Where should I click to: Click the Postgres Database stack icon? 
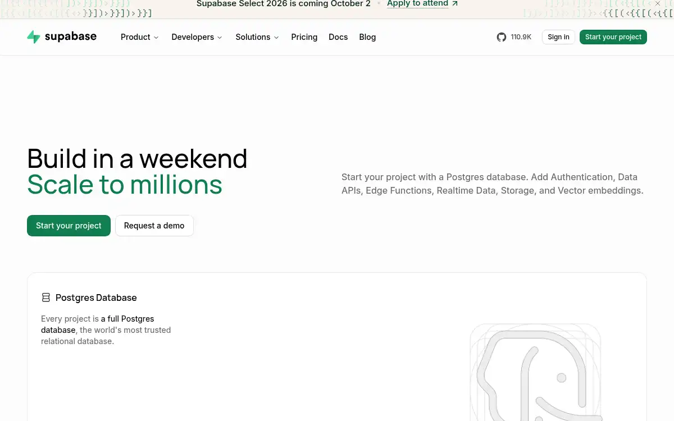46,298
